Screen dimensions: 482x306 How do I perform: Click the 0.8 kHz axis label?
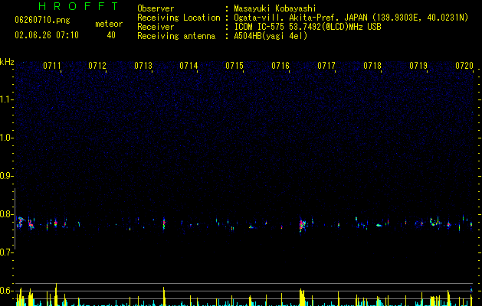(x=7, y=214)
